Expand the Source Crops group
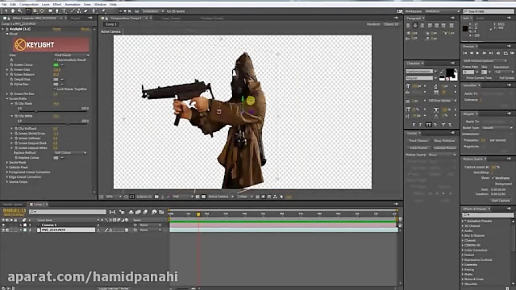Screen dimensions: 516x290 click(7, 182)
